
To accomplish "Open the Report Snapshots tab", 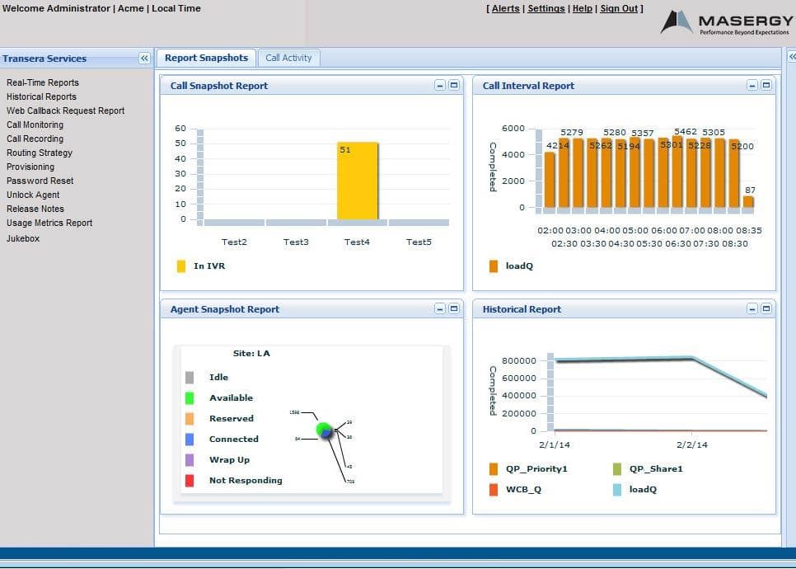I will (205, 57).
